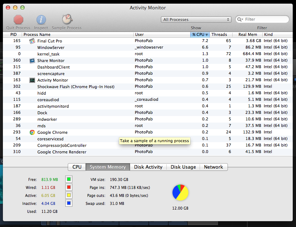Screen dimensions: 296x227
Task: Sort by the Real Mem column header
Action: pyautogui.click(x=247, y=34)
